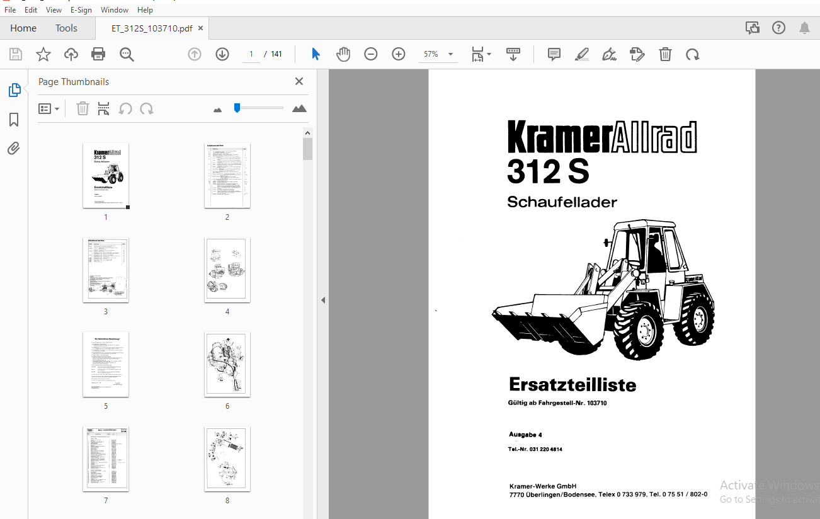
Task: Select the highlight text tool
Action: click(582, 54)
